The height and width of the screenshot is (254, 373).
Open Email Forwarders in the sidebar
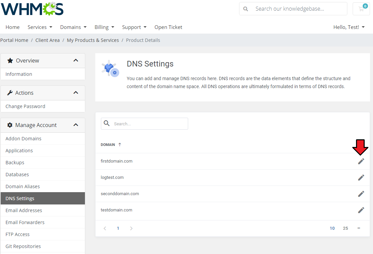[x=43, y=222]
